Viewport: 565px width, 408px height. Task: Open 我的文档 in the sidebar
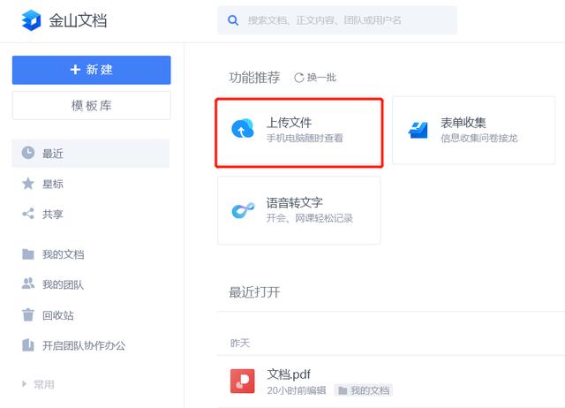[x=63, y=254]
